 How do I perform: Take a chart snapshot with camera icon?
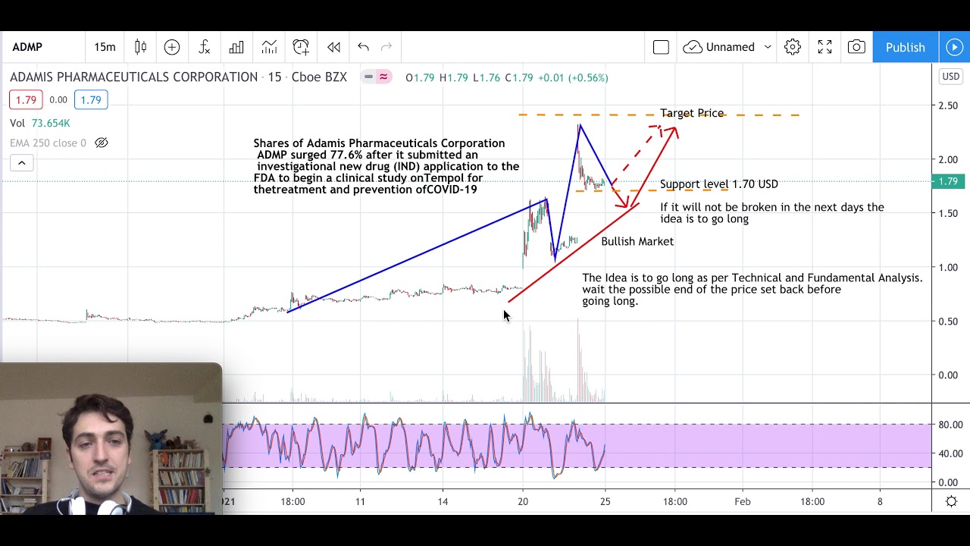[856, 47]
